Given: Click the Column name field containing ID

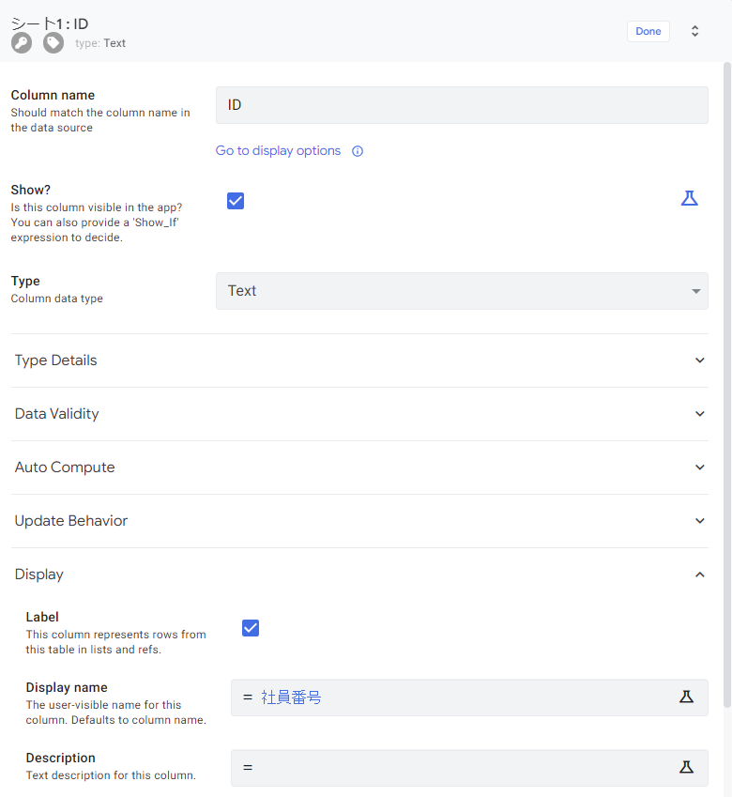Looking at the screenshot, I should [462, 104].
